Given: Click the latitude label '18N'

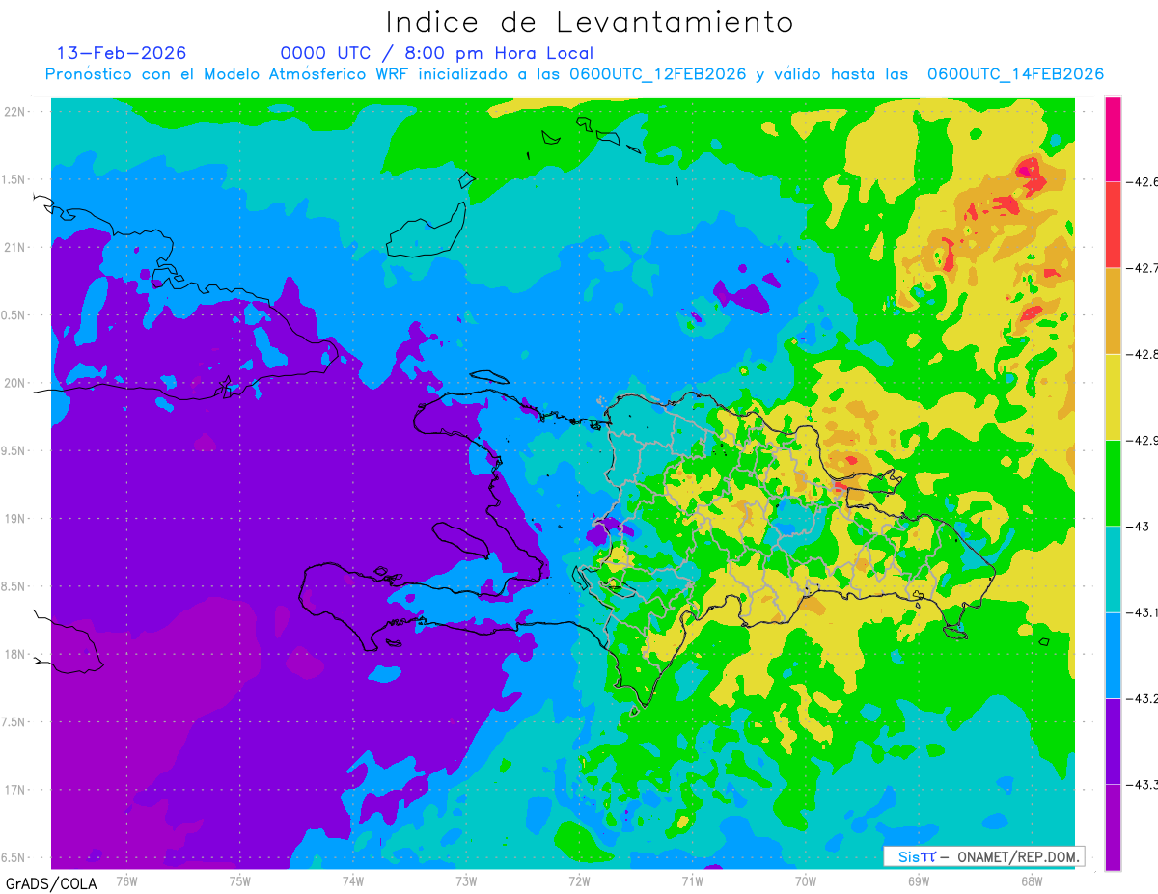Looking at the screenshot, I should click(x=15, y=655).
